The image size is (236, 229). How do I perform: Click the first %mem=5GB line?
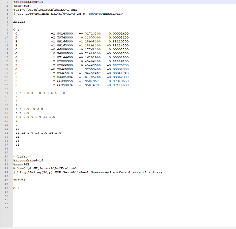click(21, 6)
